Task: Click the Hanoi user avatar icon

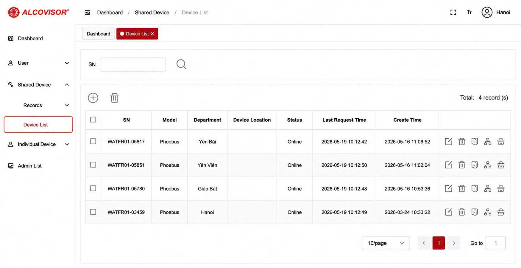Action: pyautogui.click(x=487, y=12)
